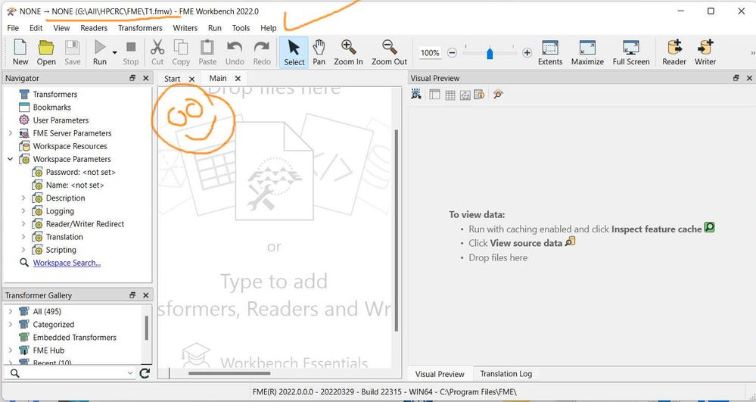Click the Paste clipboard icon

207,52
